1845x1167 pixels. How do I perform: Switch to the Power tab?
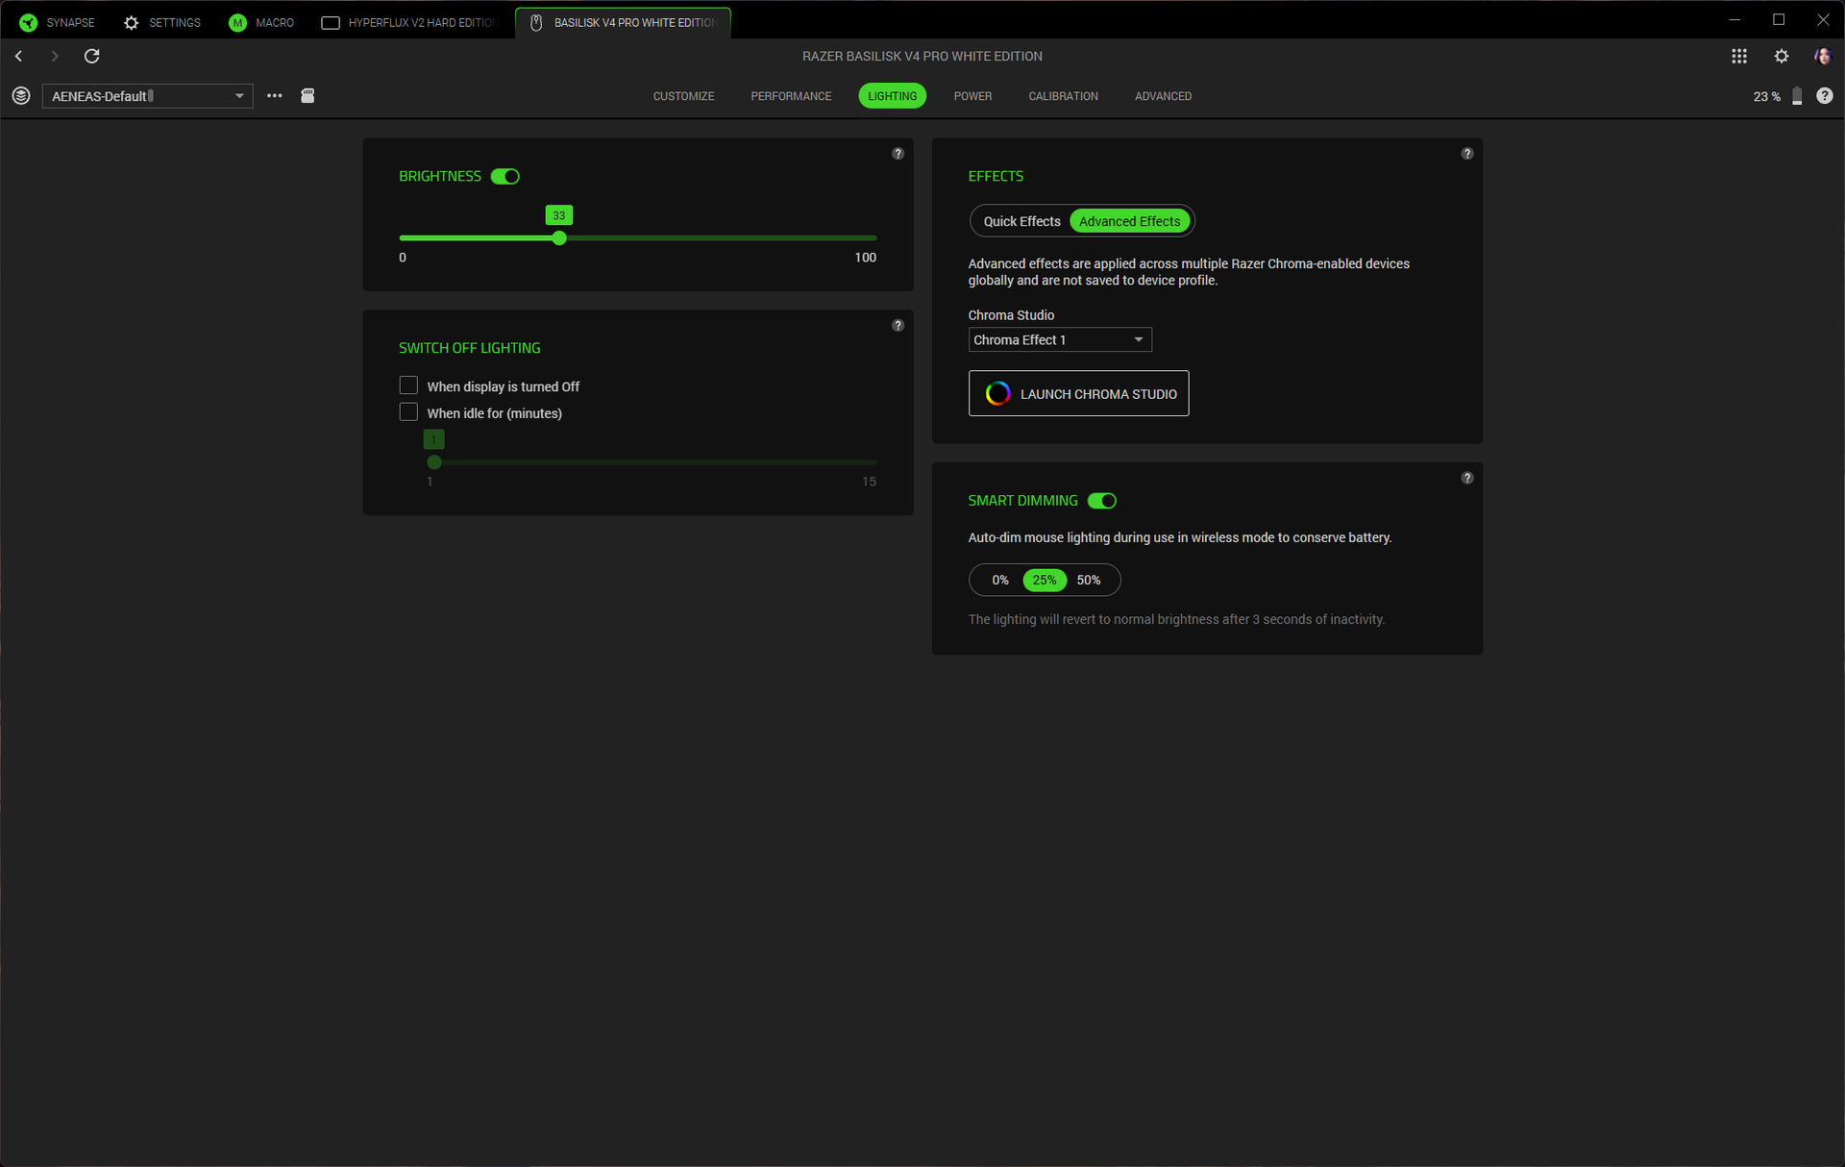coord(972,96)
